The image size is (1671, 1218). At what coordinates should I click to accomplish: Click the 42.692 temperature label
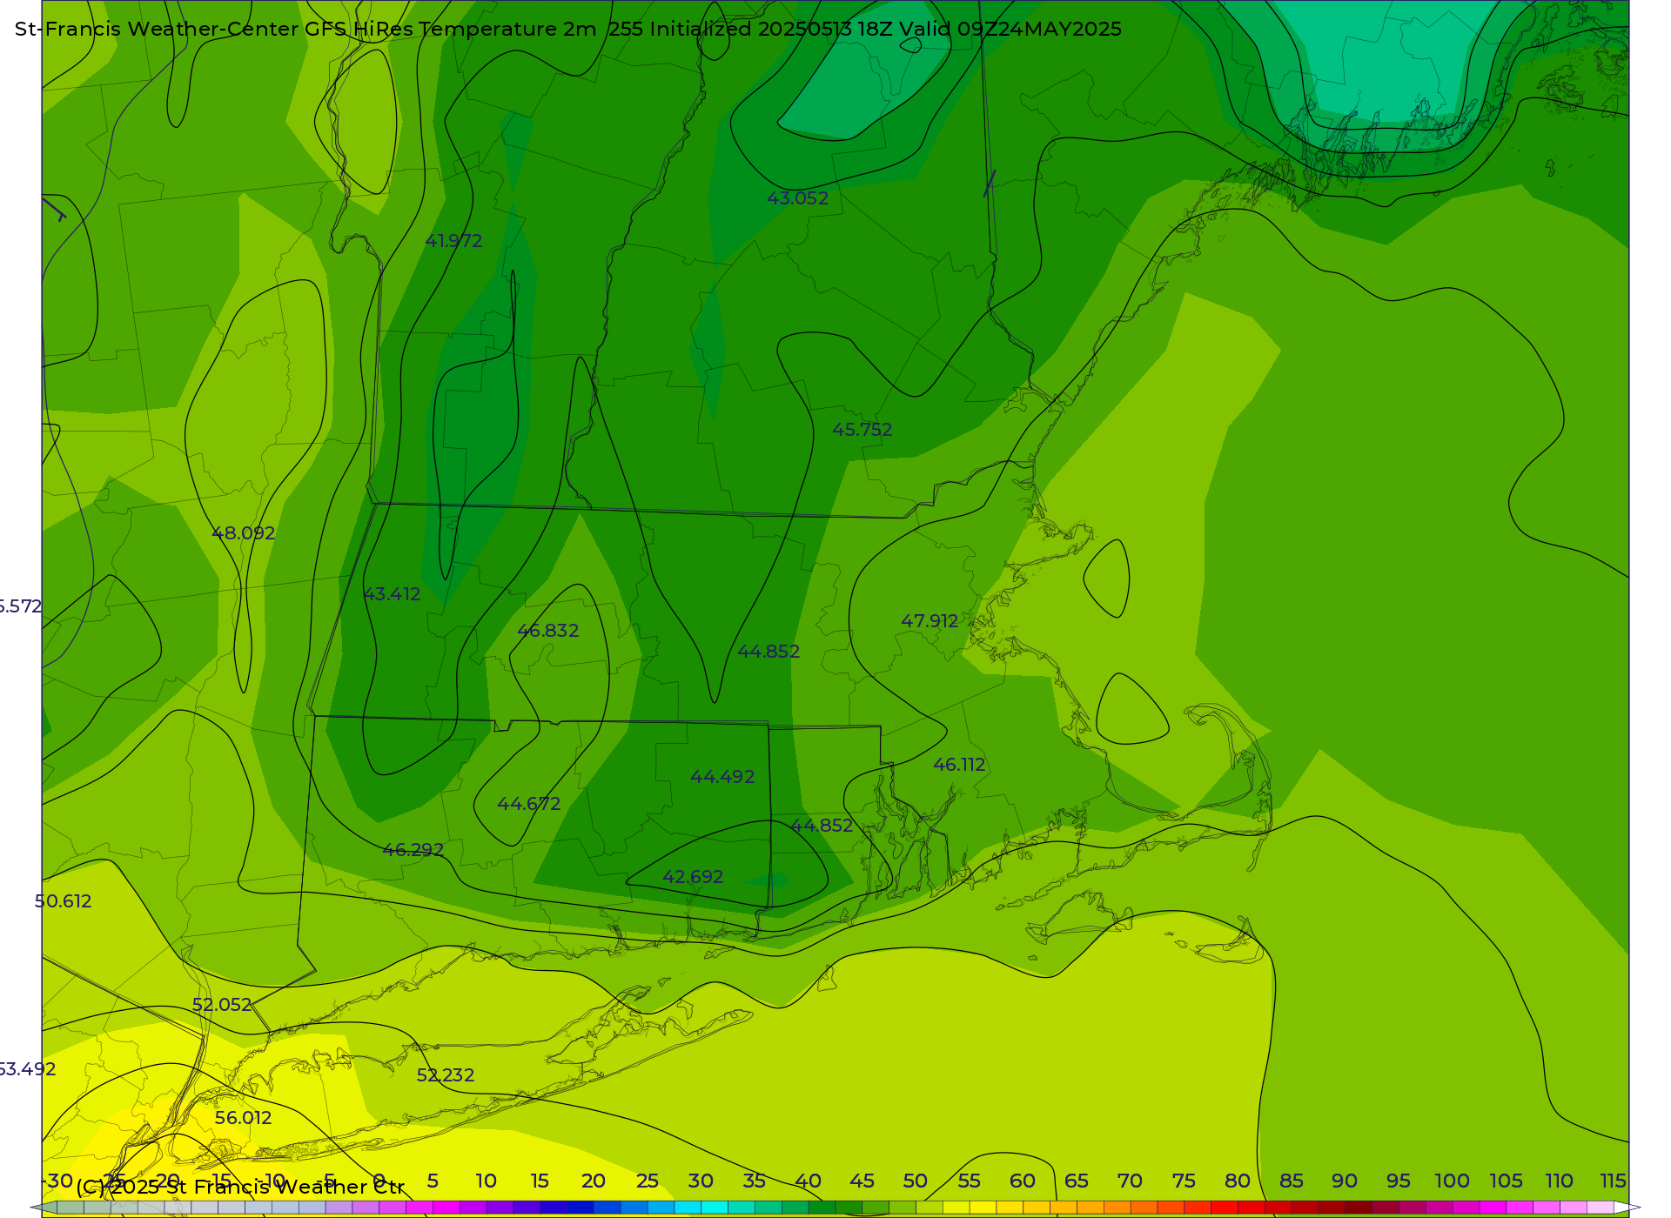point(693,877)
